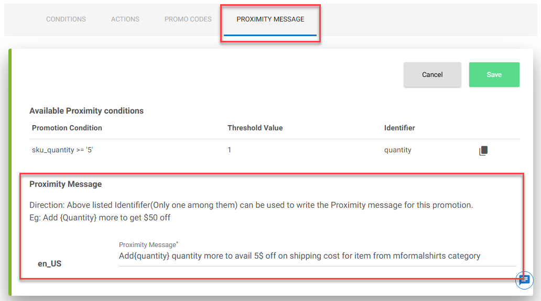Open the chat support bubble icon
The width and height of the screenshot is (541, 301).
524,280
